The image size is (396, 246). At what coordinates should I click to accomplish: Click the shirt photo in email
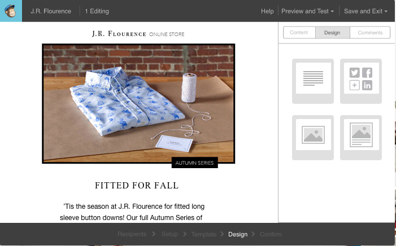pos(138,104)
